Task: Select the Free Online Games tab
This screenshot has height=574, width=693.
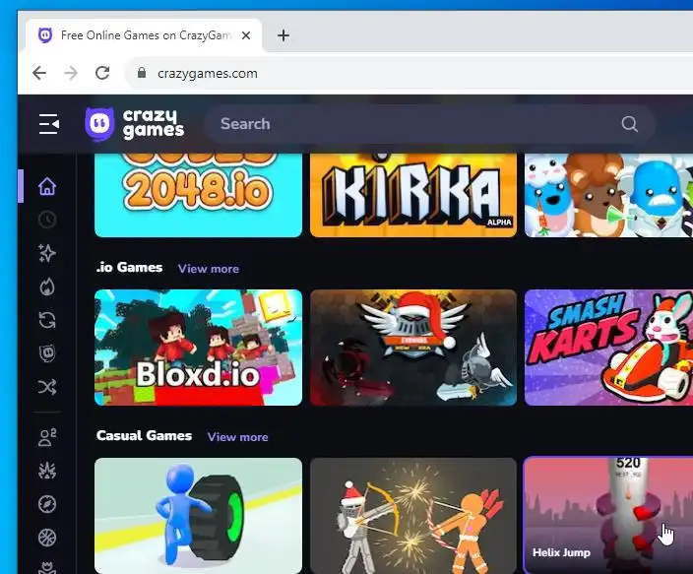Action: coord(144,35)
